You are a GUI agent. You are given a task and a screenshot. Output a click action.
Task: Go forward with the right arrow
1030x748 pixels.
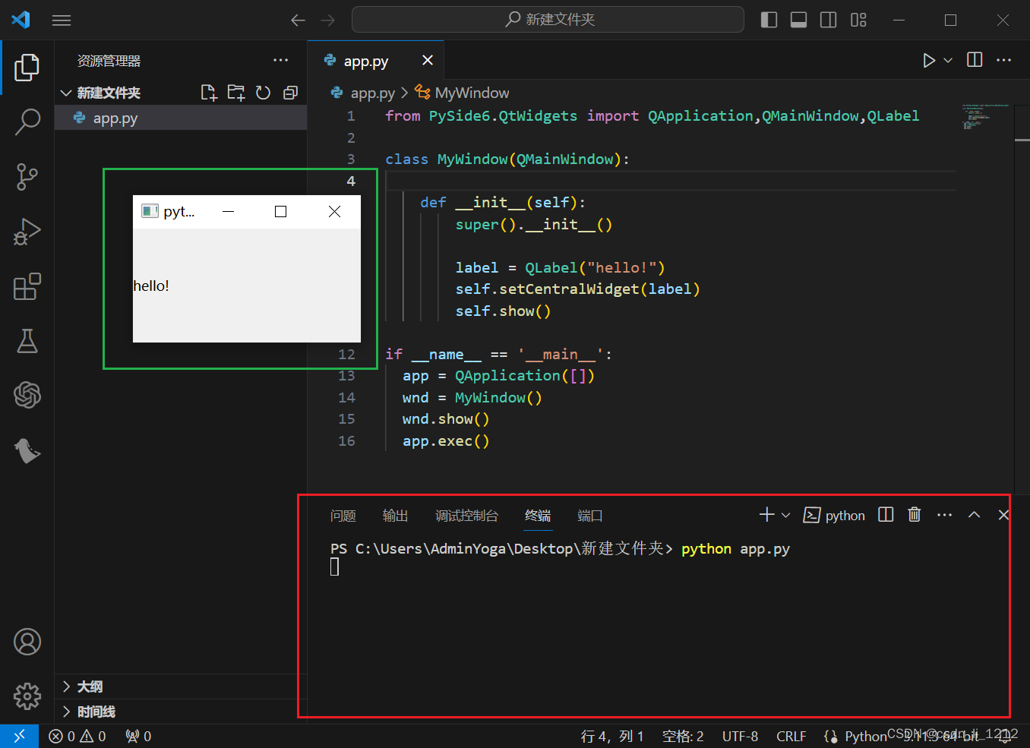(328, 21)
